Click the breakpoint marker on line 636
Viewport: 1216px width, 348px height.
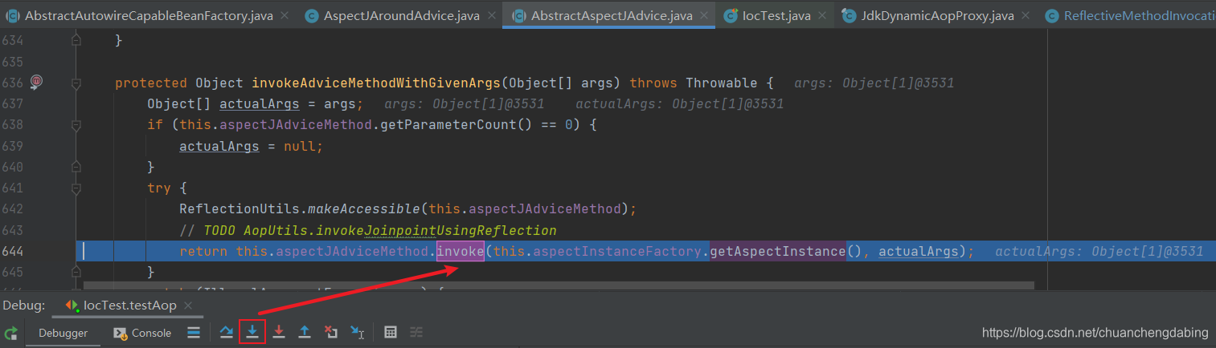click(x=36, y=82)
